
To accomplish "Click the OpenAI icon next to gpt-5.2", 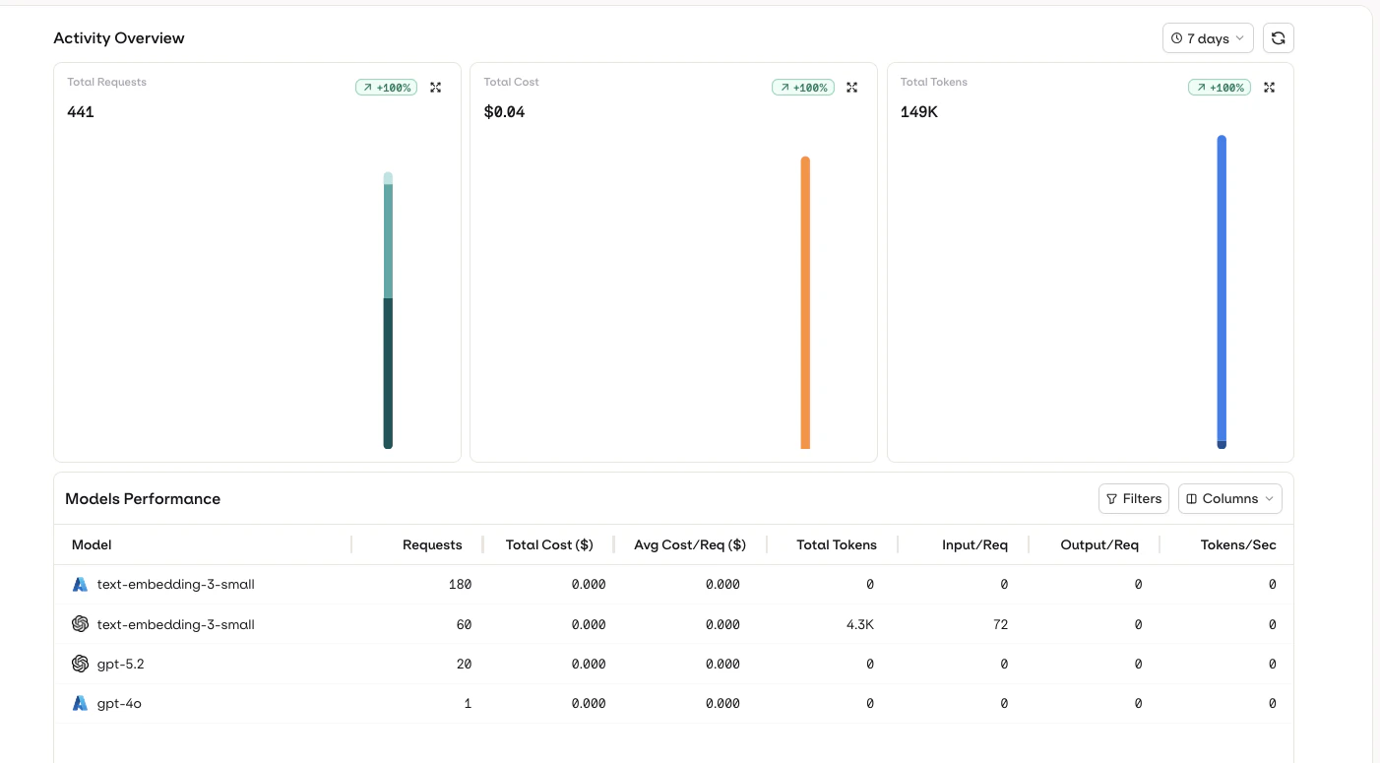I will pyautogui.click(x=81, y=665).
